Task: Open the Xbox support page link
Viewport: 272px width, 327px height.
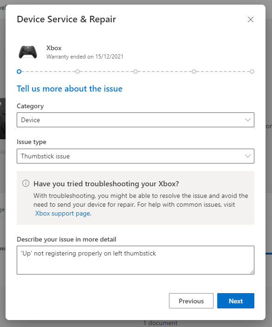Action: coord(63,213)
